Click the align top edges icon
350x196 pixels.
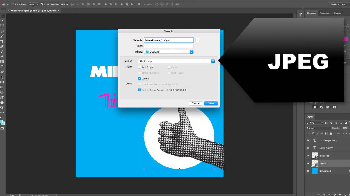72,4
